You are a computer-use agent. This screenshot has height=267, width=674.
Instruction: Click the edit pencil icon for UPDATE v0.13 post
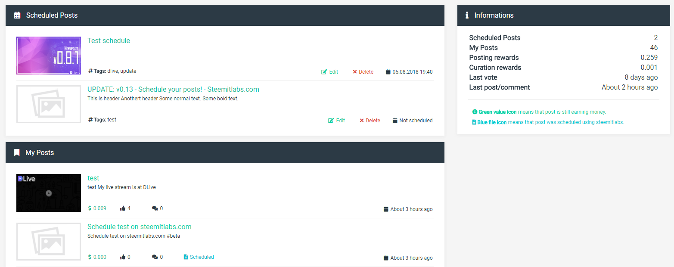pyautogui.click(x=331, y=121)
